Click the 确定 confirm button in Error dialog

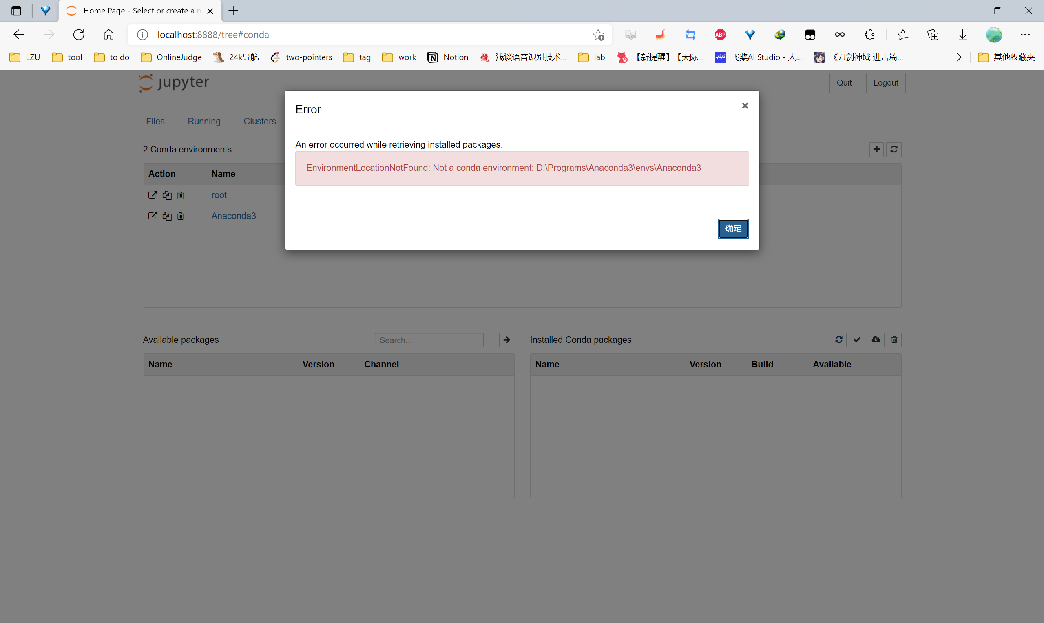732,228
